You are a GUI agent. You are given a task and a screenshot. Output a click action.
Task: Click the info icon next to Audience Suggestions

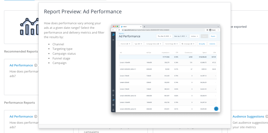(266, 116)
